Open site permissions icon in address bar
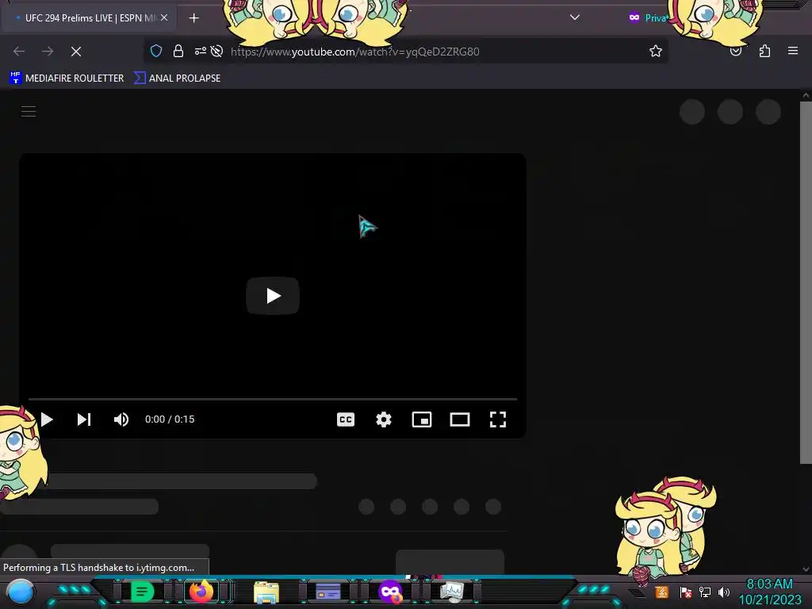This screenshot has height=609, width=812. tap(201, 51)
